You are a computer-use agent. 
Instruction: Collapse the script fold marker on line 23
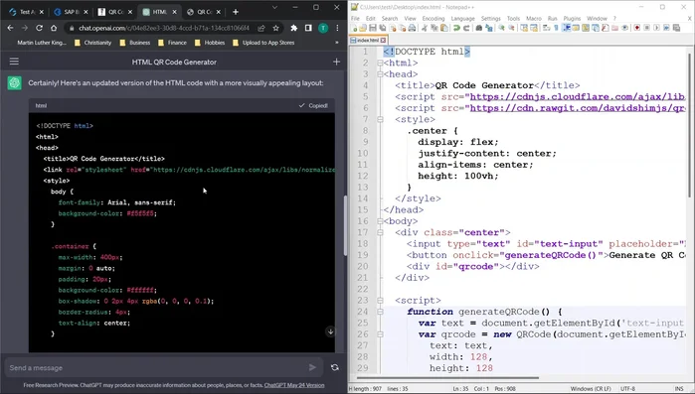tap(380, 301)
